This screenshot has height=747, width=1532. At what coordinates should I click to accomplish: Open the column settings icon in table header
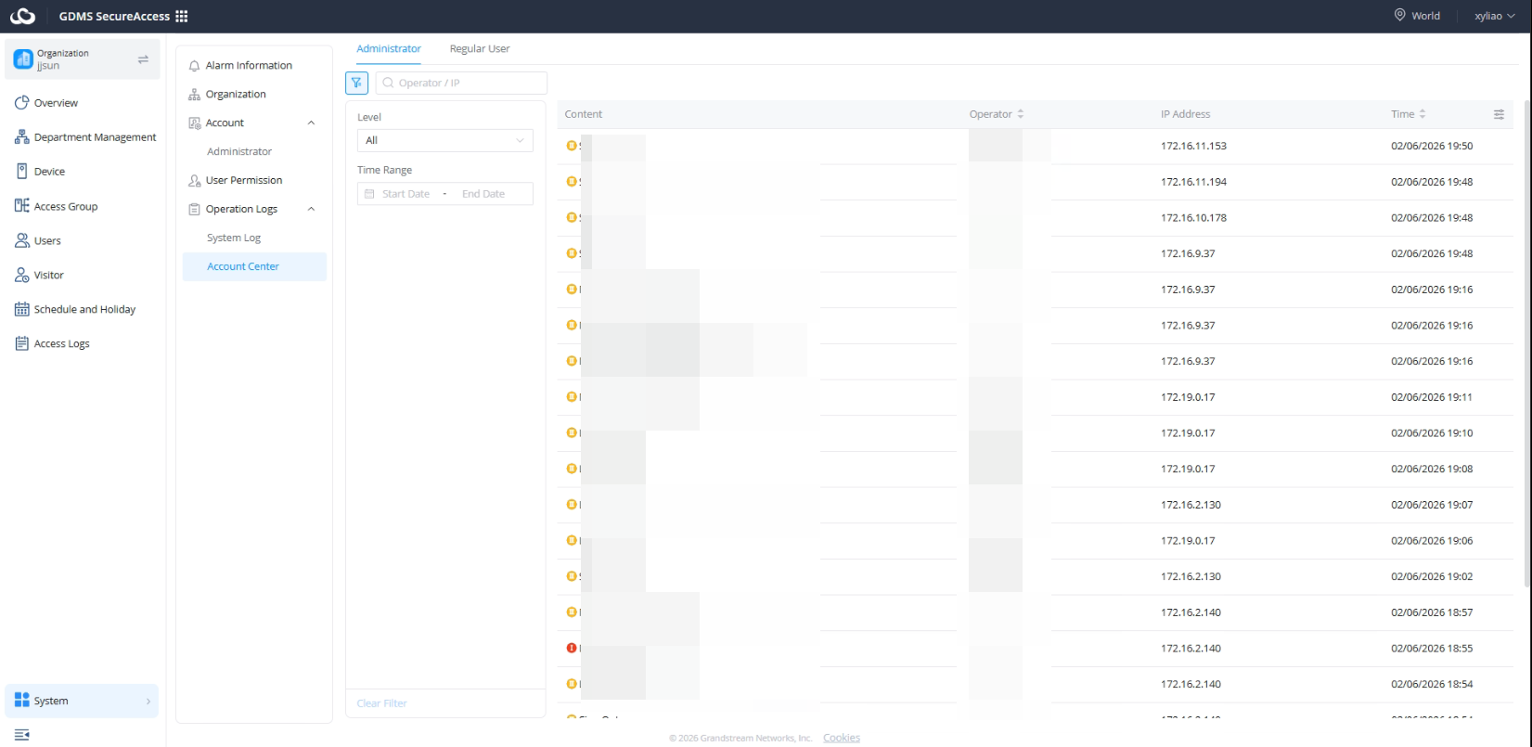click(x=1499, y=114)
